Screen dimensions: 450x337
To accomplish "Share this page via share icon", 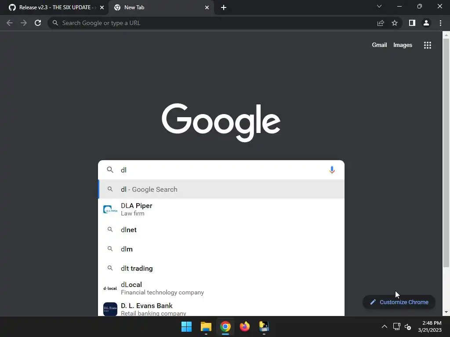I will pyautogui.click(x=381, y=23).
